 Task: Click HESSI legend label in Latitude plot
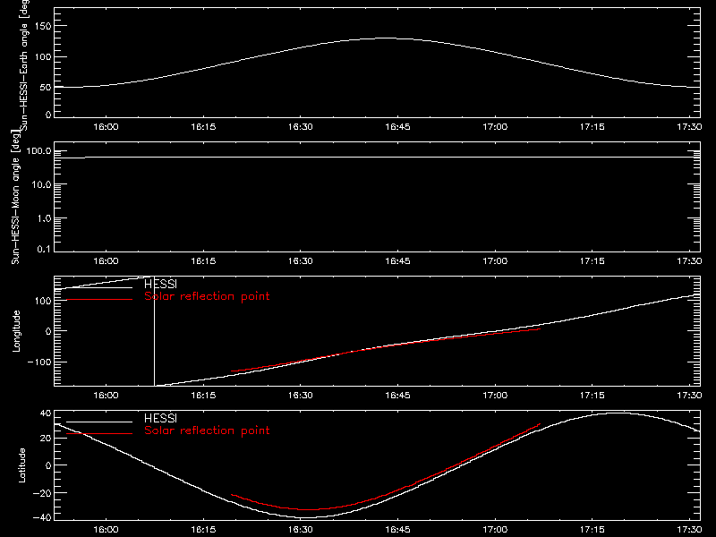tap(161, 418)
